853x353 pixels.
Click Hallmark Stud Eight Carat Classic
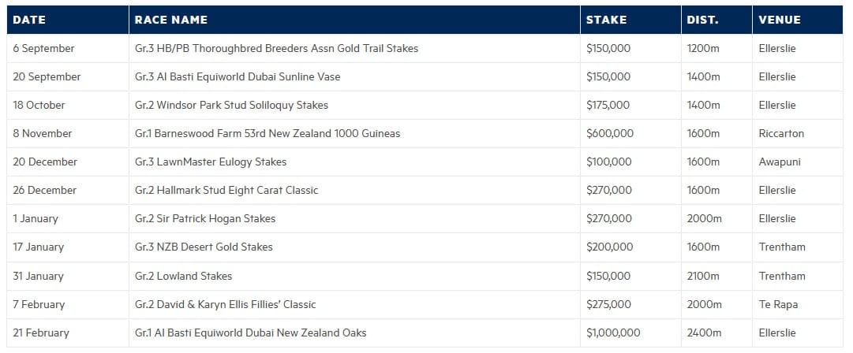[226, 190]
